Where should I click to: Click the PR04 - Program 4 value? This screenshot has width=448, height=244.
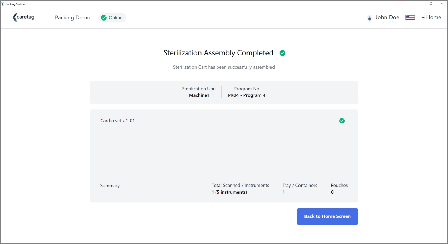click(247, 95)
